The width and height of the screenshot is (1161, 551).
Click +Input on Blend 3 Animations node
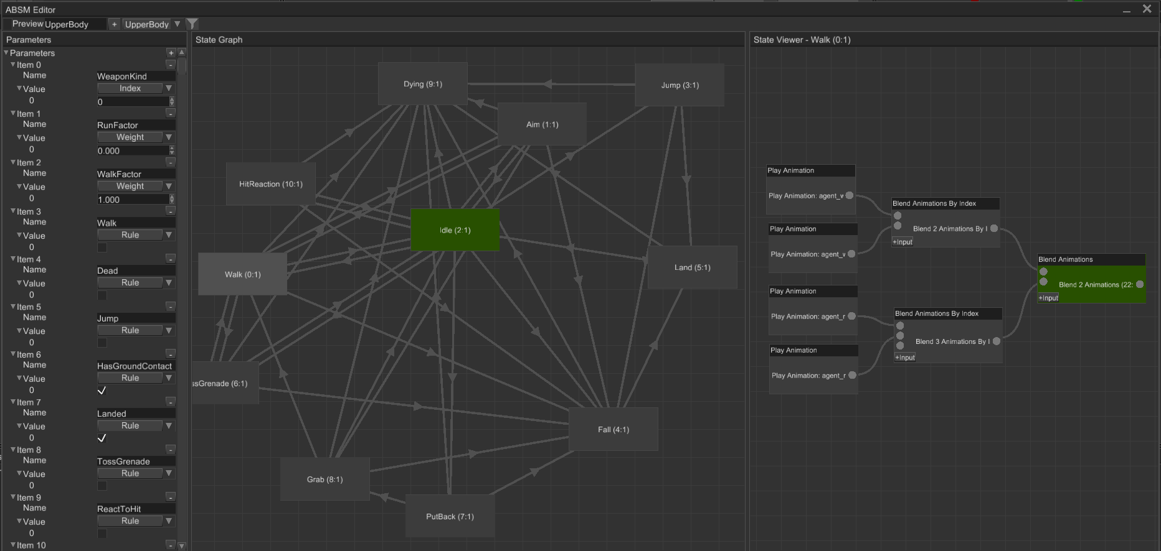point(905,358)
